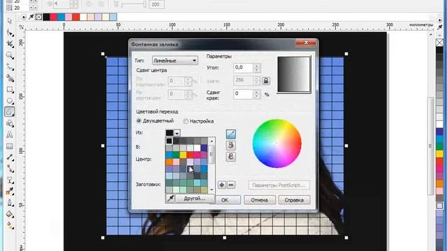447x251 pixels.
Task: Close the Фонтанная заливка dialog
Action: point(306,43)
